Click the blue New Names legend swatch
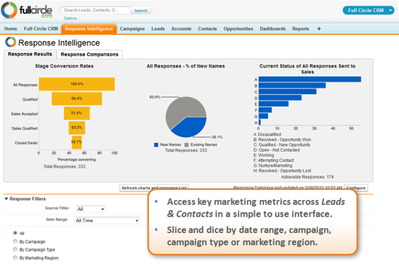This screenshot has height=266, width=399. pyautogui.click(x=156, y=145)
